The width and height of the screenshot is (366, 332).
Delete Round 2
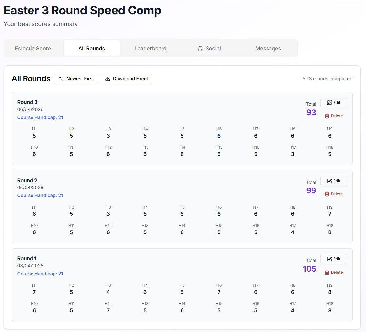click(334, 194)
